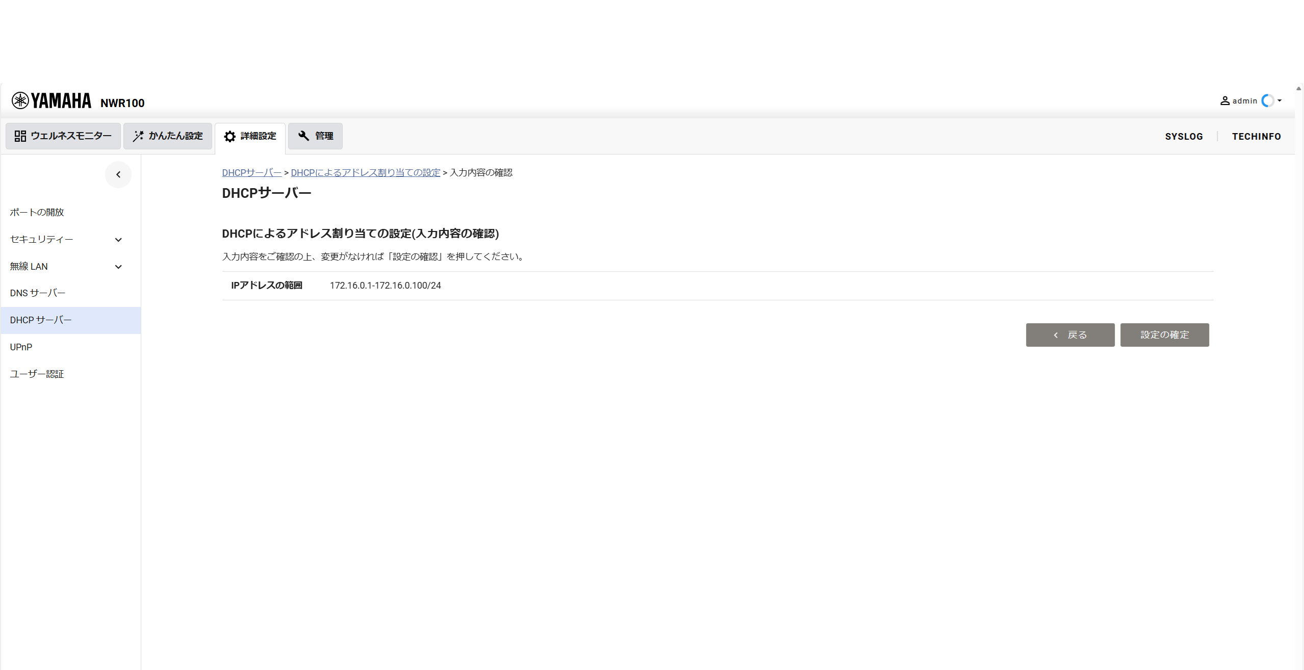1304x670 pixels.
Task: Expand the セキュリティー menu section
Action: (x=118, y=240)
